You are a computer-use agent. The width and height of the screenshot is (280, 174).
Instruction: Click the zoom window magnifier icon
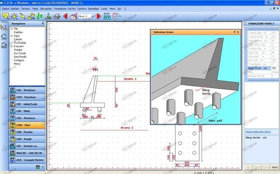click(x=6, y=16)
